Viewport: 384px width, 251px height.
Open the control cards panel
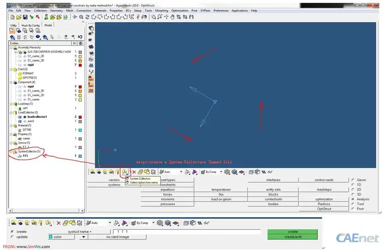pos(324,180)
